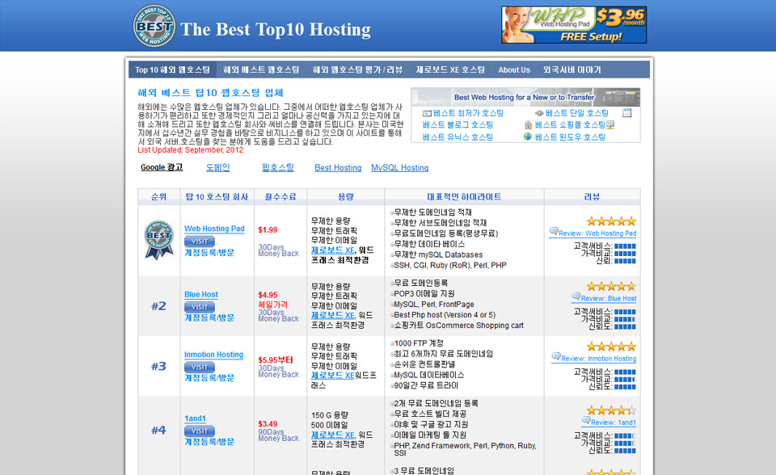Click 고객써비스 rating bar for Web Hosting Pad

tap(624, 246)
